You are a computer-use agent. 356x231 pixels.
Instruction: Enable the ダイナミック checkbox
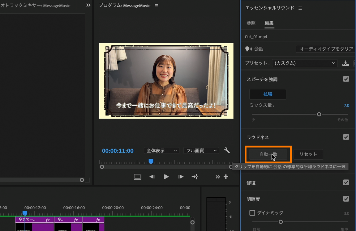(x=252, y=213)
